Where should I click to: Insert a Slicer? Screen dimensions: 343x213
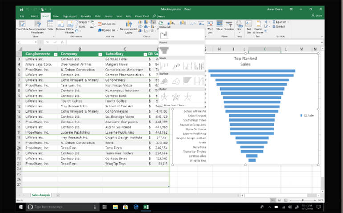tap(220, 26)
